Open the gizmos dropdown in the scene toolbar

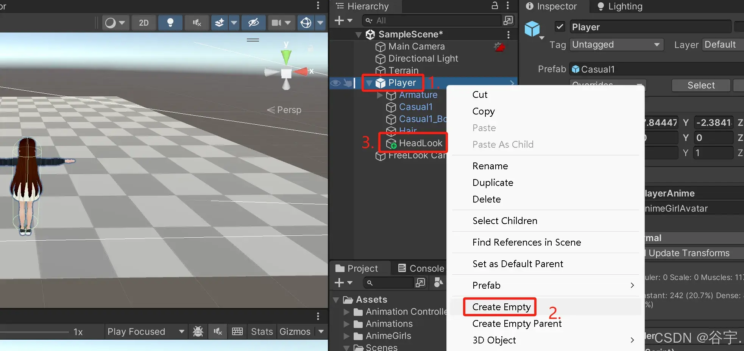[321, 23]
